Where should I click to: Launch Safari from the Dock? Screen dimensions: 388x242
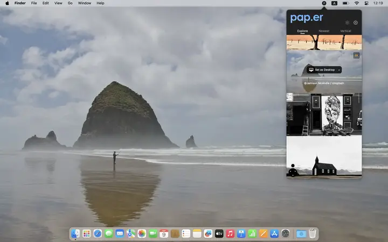tap(98, 233)
